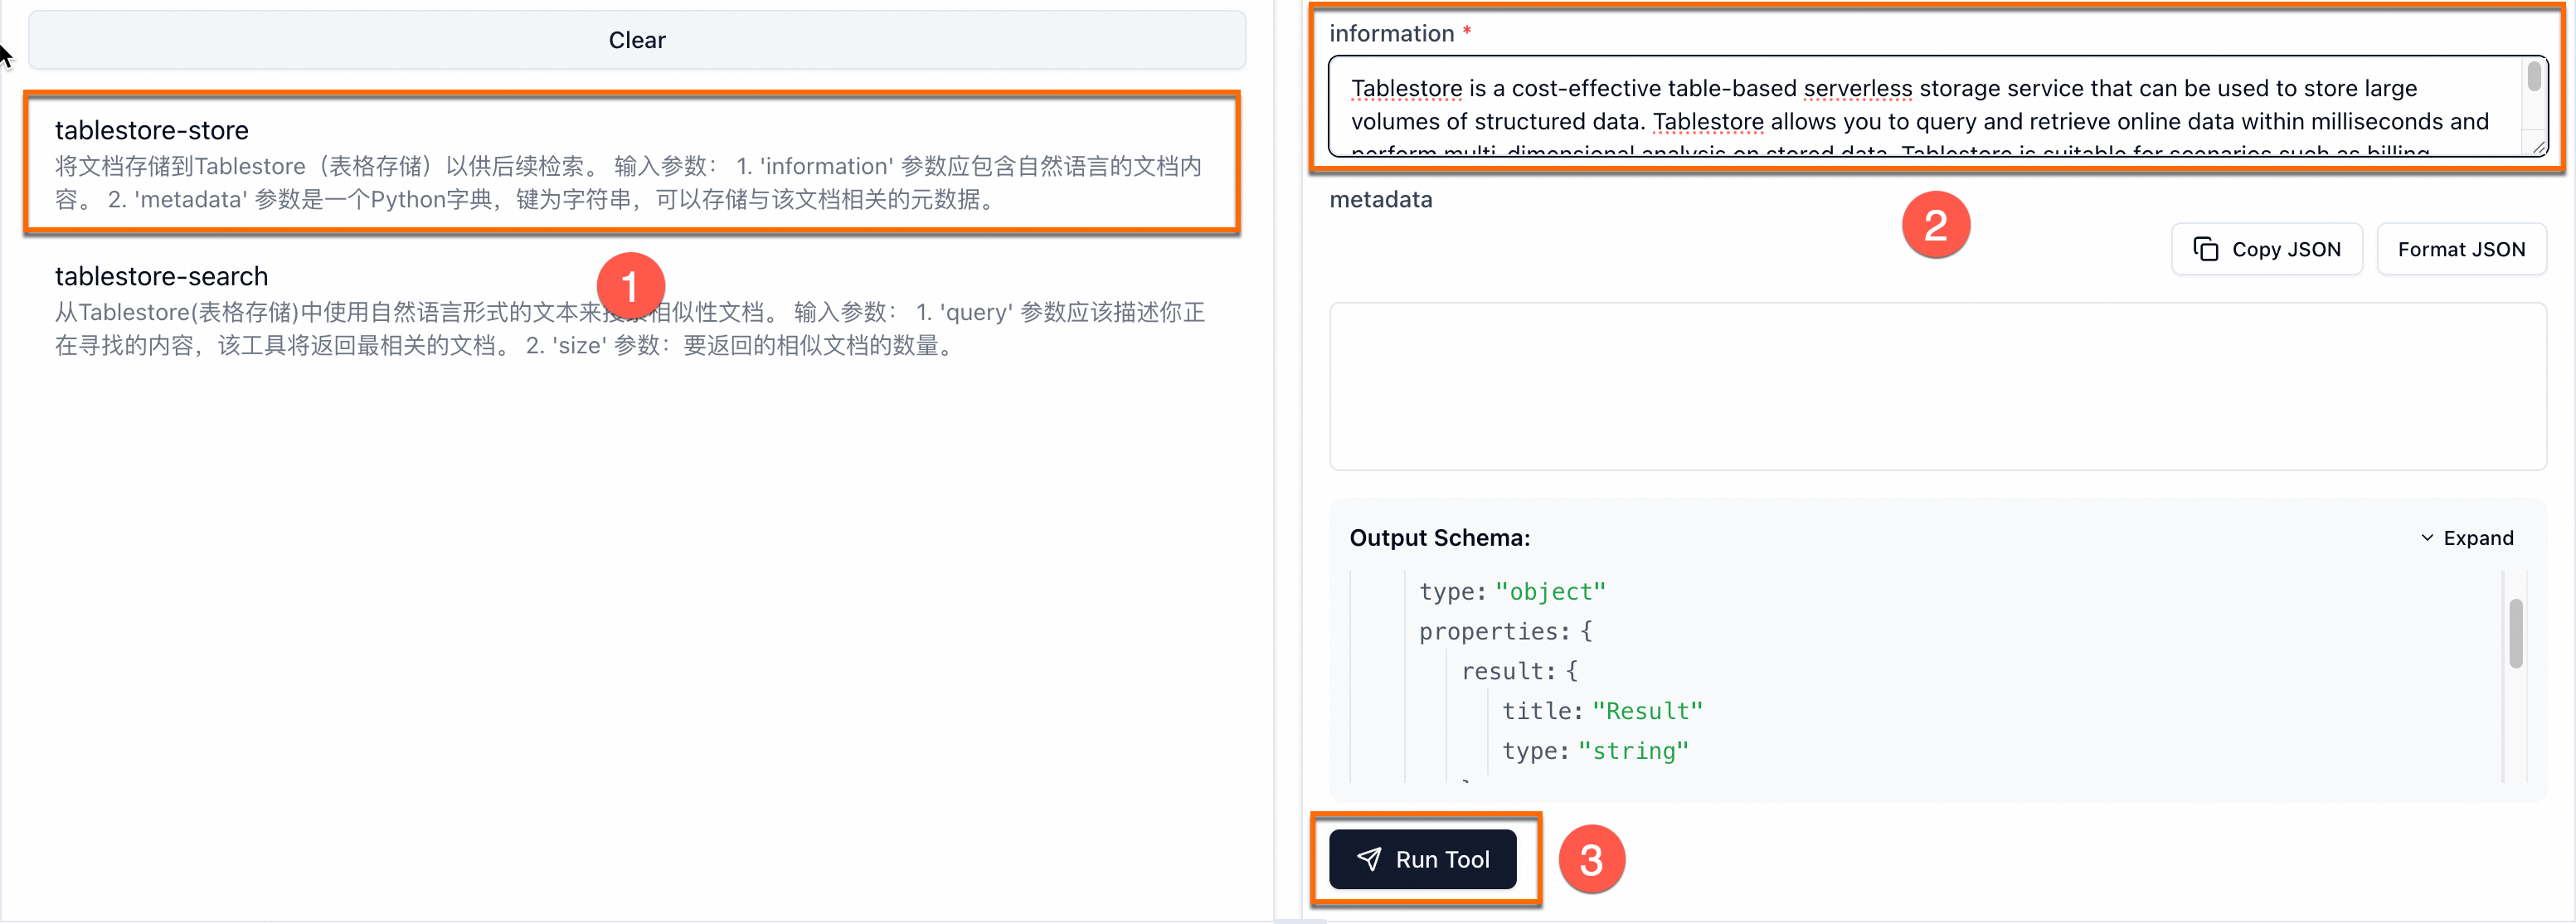Click the type "object" schema line
The image size is (2576, 924).
pos(1512,592)
